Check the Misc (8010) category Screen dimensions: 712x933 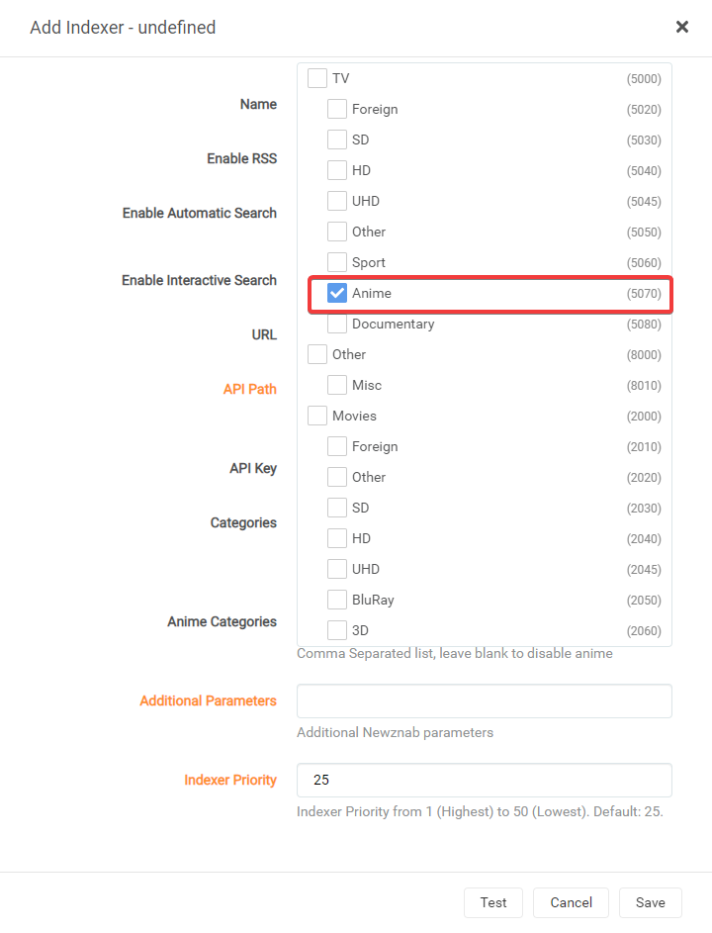tap(337, 385)
